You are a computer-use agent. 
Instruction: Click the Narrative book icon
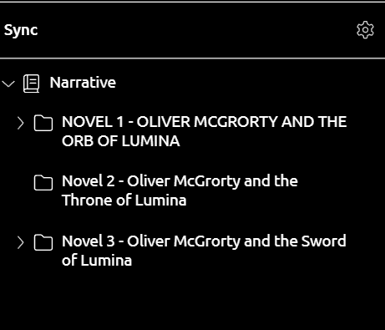[x=31, y=84]
